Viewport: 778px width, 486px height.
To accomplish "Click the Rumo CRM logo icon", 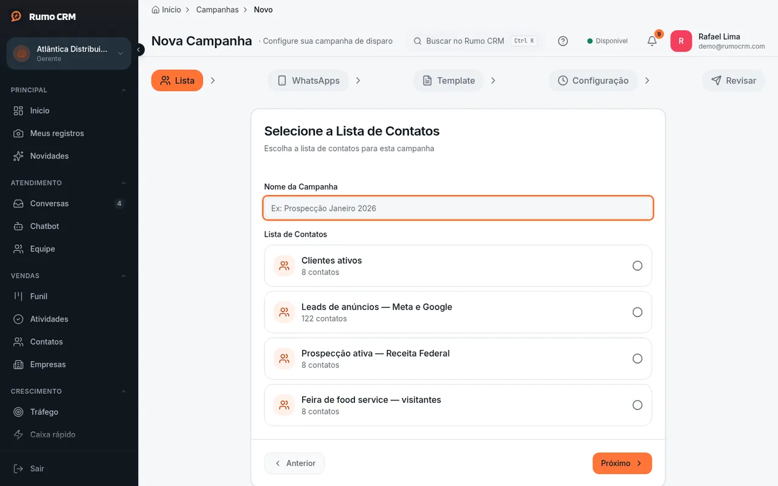I will click(16, 16).
